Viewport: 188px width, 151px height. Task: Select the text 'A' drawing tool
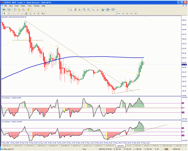pyautogui.click(x=34, y=14)
